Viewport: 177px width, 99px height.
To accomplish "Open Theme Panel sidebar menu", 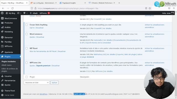I will click(x=10, y=90).
